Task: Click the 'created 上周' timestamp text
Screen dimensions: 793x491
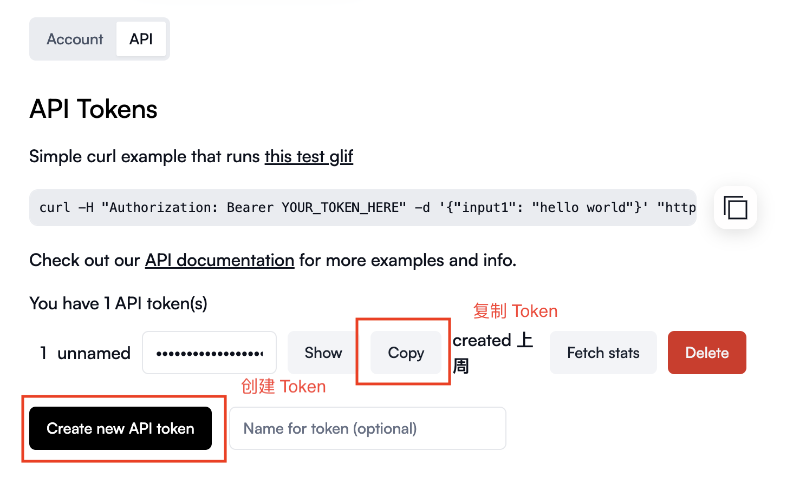Action: [492, 353]
